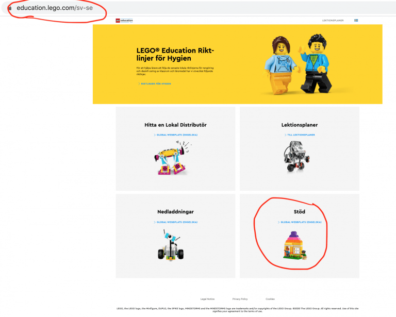
Task: Open the Cookies footer link
Action: [270, 299]
